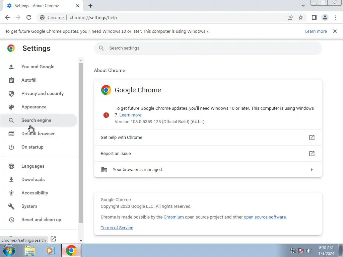Click the Report an issue row
343x257 pixels.
pyautogui.click(x=208, y=153)
